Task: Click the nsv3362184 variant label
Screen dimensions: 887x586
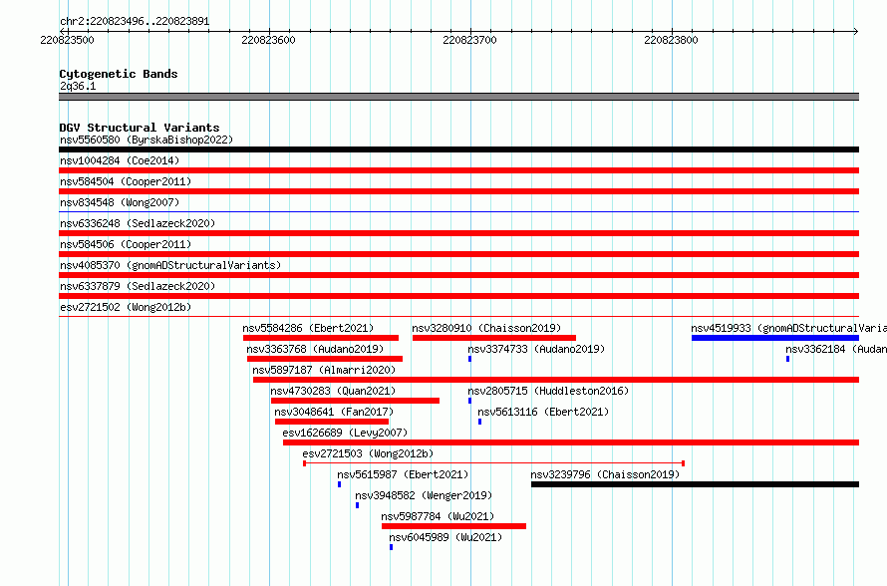Action: (x=836, y=349)
